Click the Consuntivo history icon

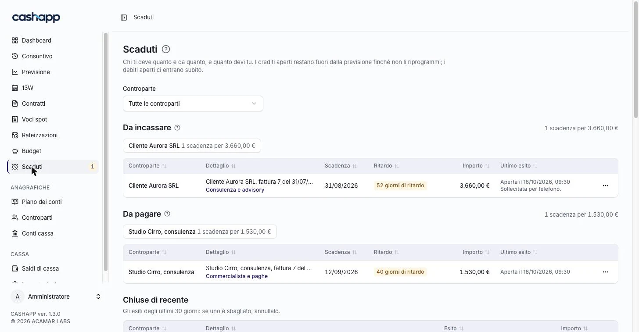point(15,56)
